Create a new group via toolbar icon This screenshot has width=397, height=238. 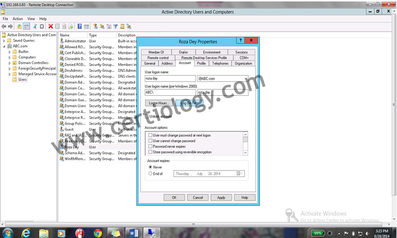pyautogui.click(x=102, y=26)
